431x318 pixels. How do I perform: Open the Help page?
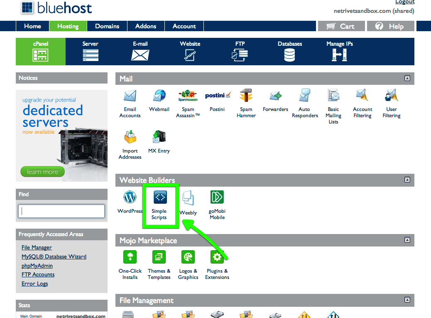coord(391,26)
